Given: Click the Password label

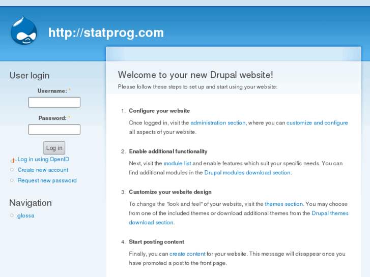Looking at the screenshot, I should [52, 118].
